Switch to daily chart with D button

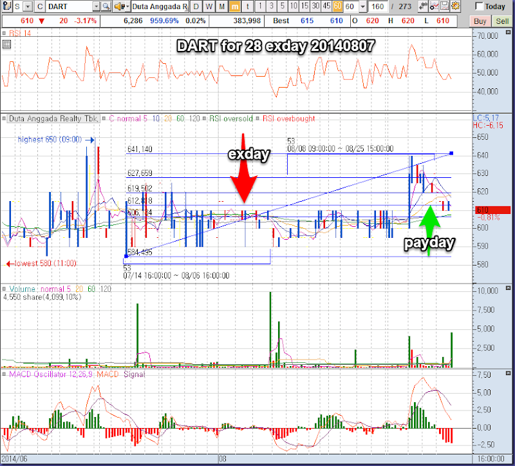click(x=196, y=6)
